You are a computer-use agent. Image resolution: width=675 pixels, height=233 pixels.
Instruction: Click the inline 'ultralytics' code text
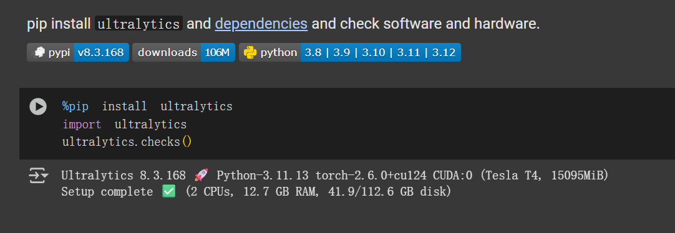[139, 24]
